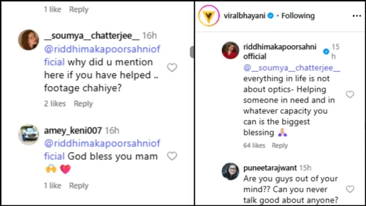Image resolution: width=366 pixels, height=206 pixels.
Task: Click the viralbhayani profile logo
Action: click(x=208, y=16)
